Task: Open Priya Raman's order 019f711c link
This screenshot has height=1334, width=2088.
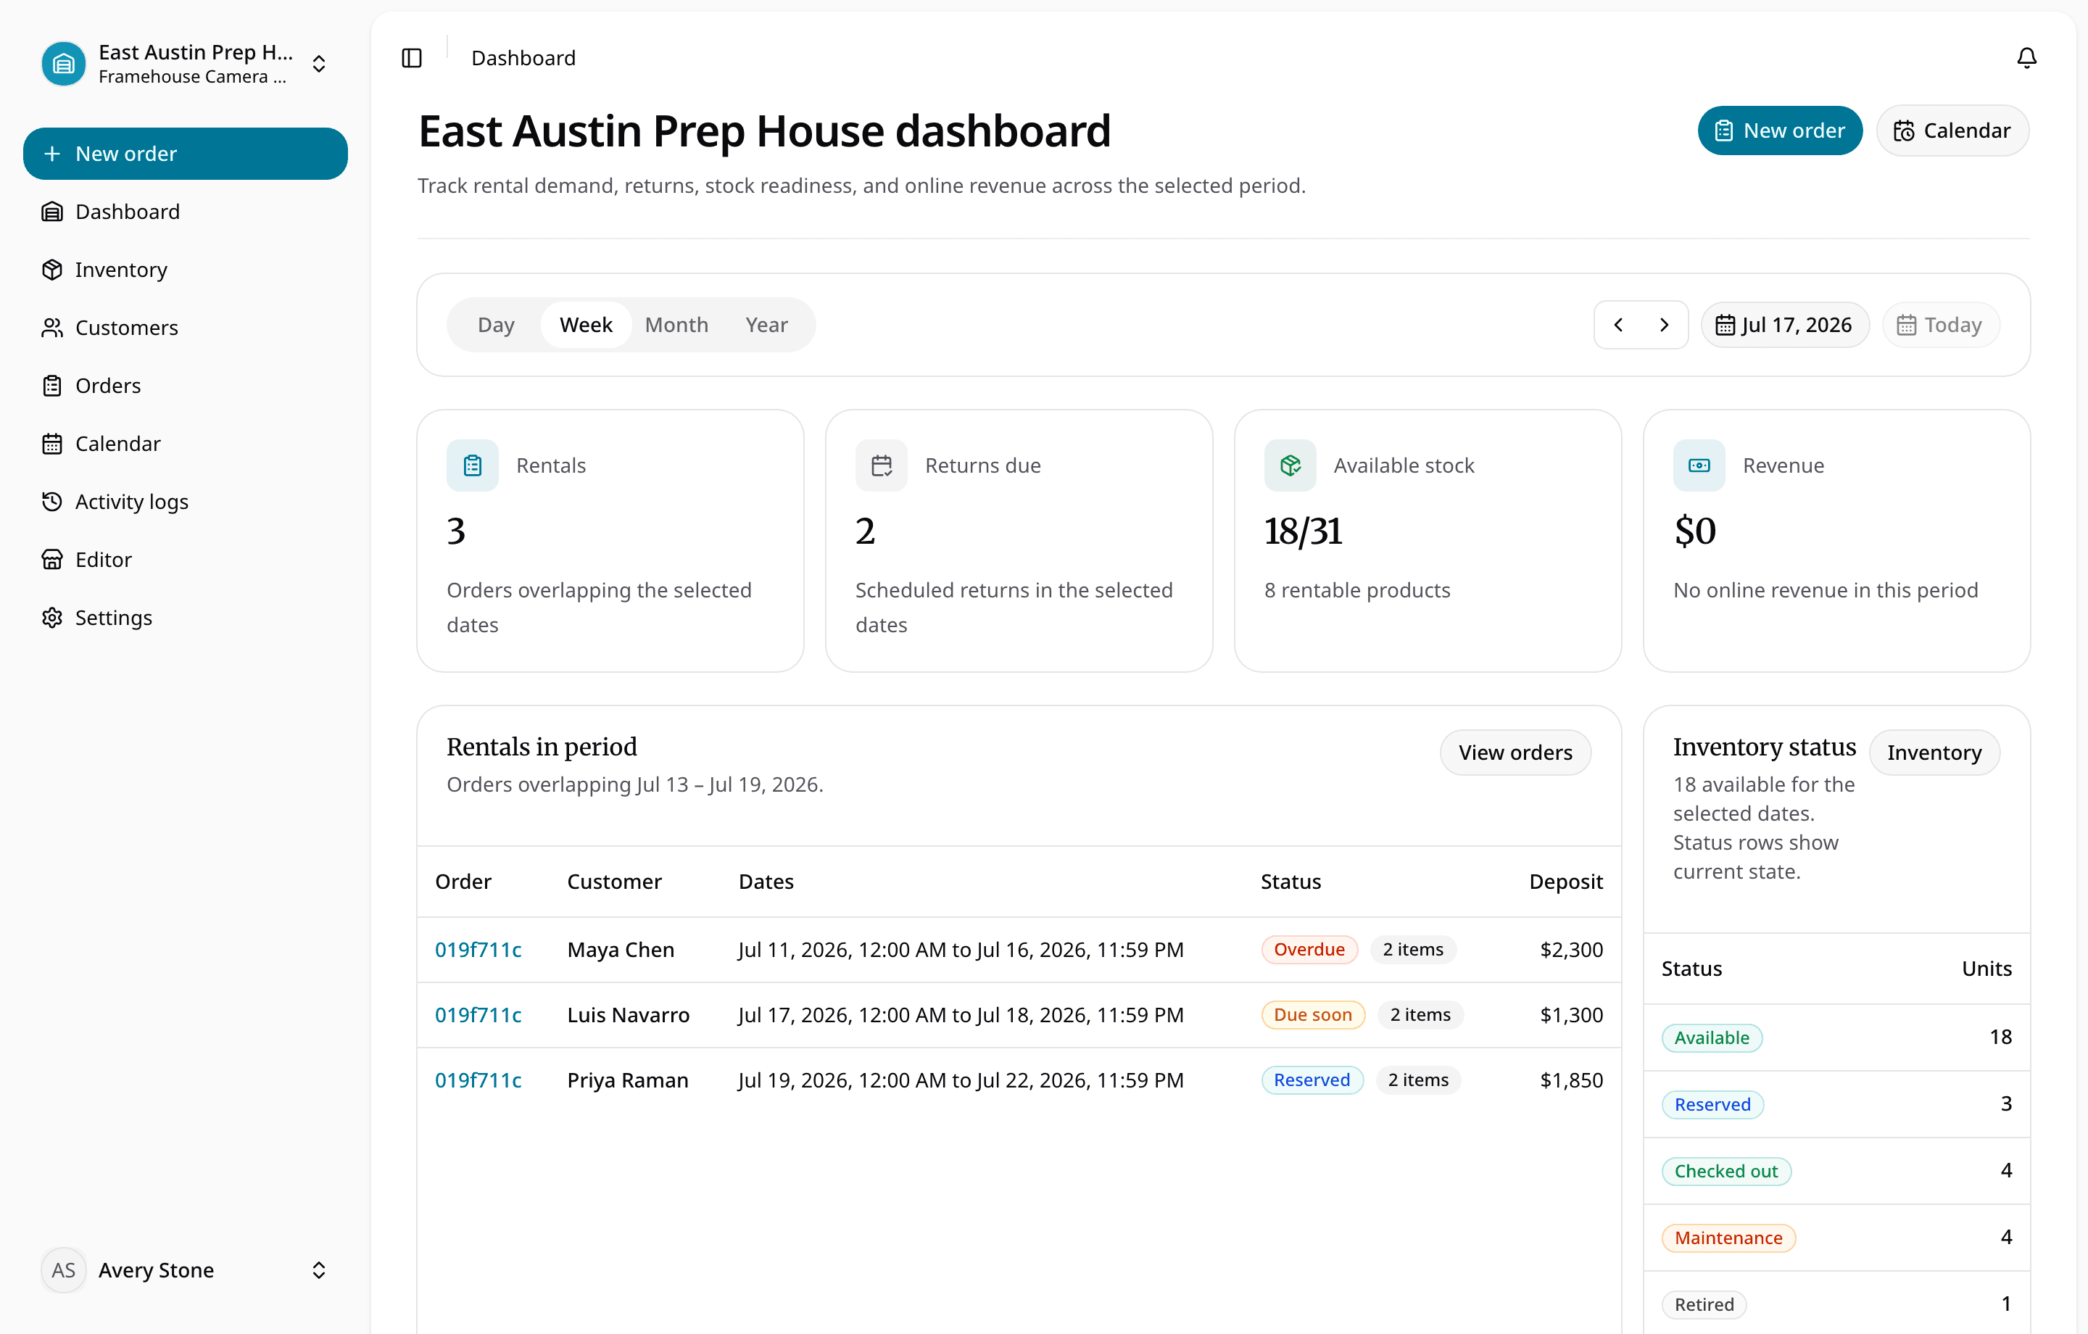Action: [478, 1081]
